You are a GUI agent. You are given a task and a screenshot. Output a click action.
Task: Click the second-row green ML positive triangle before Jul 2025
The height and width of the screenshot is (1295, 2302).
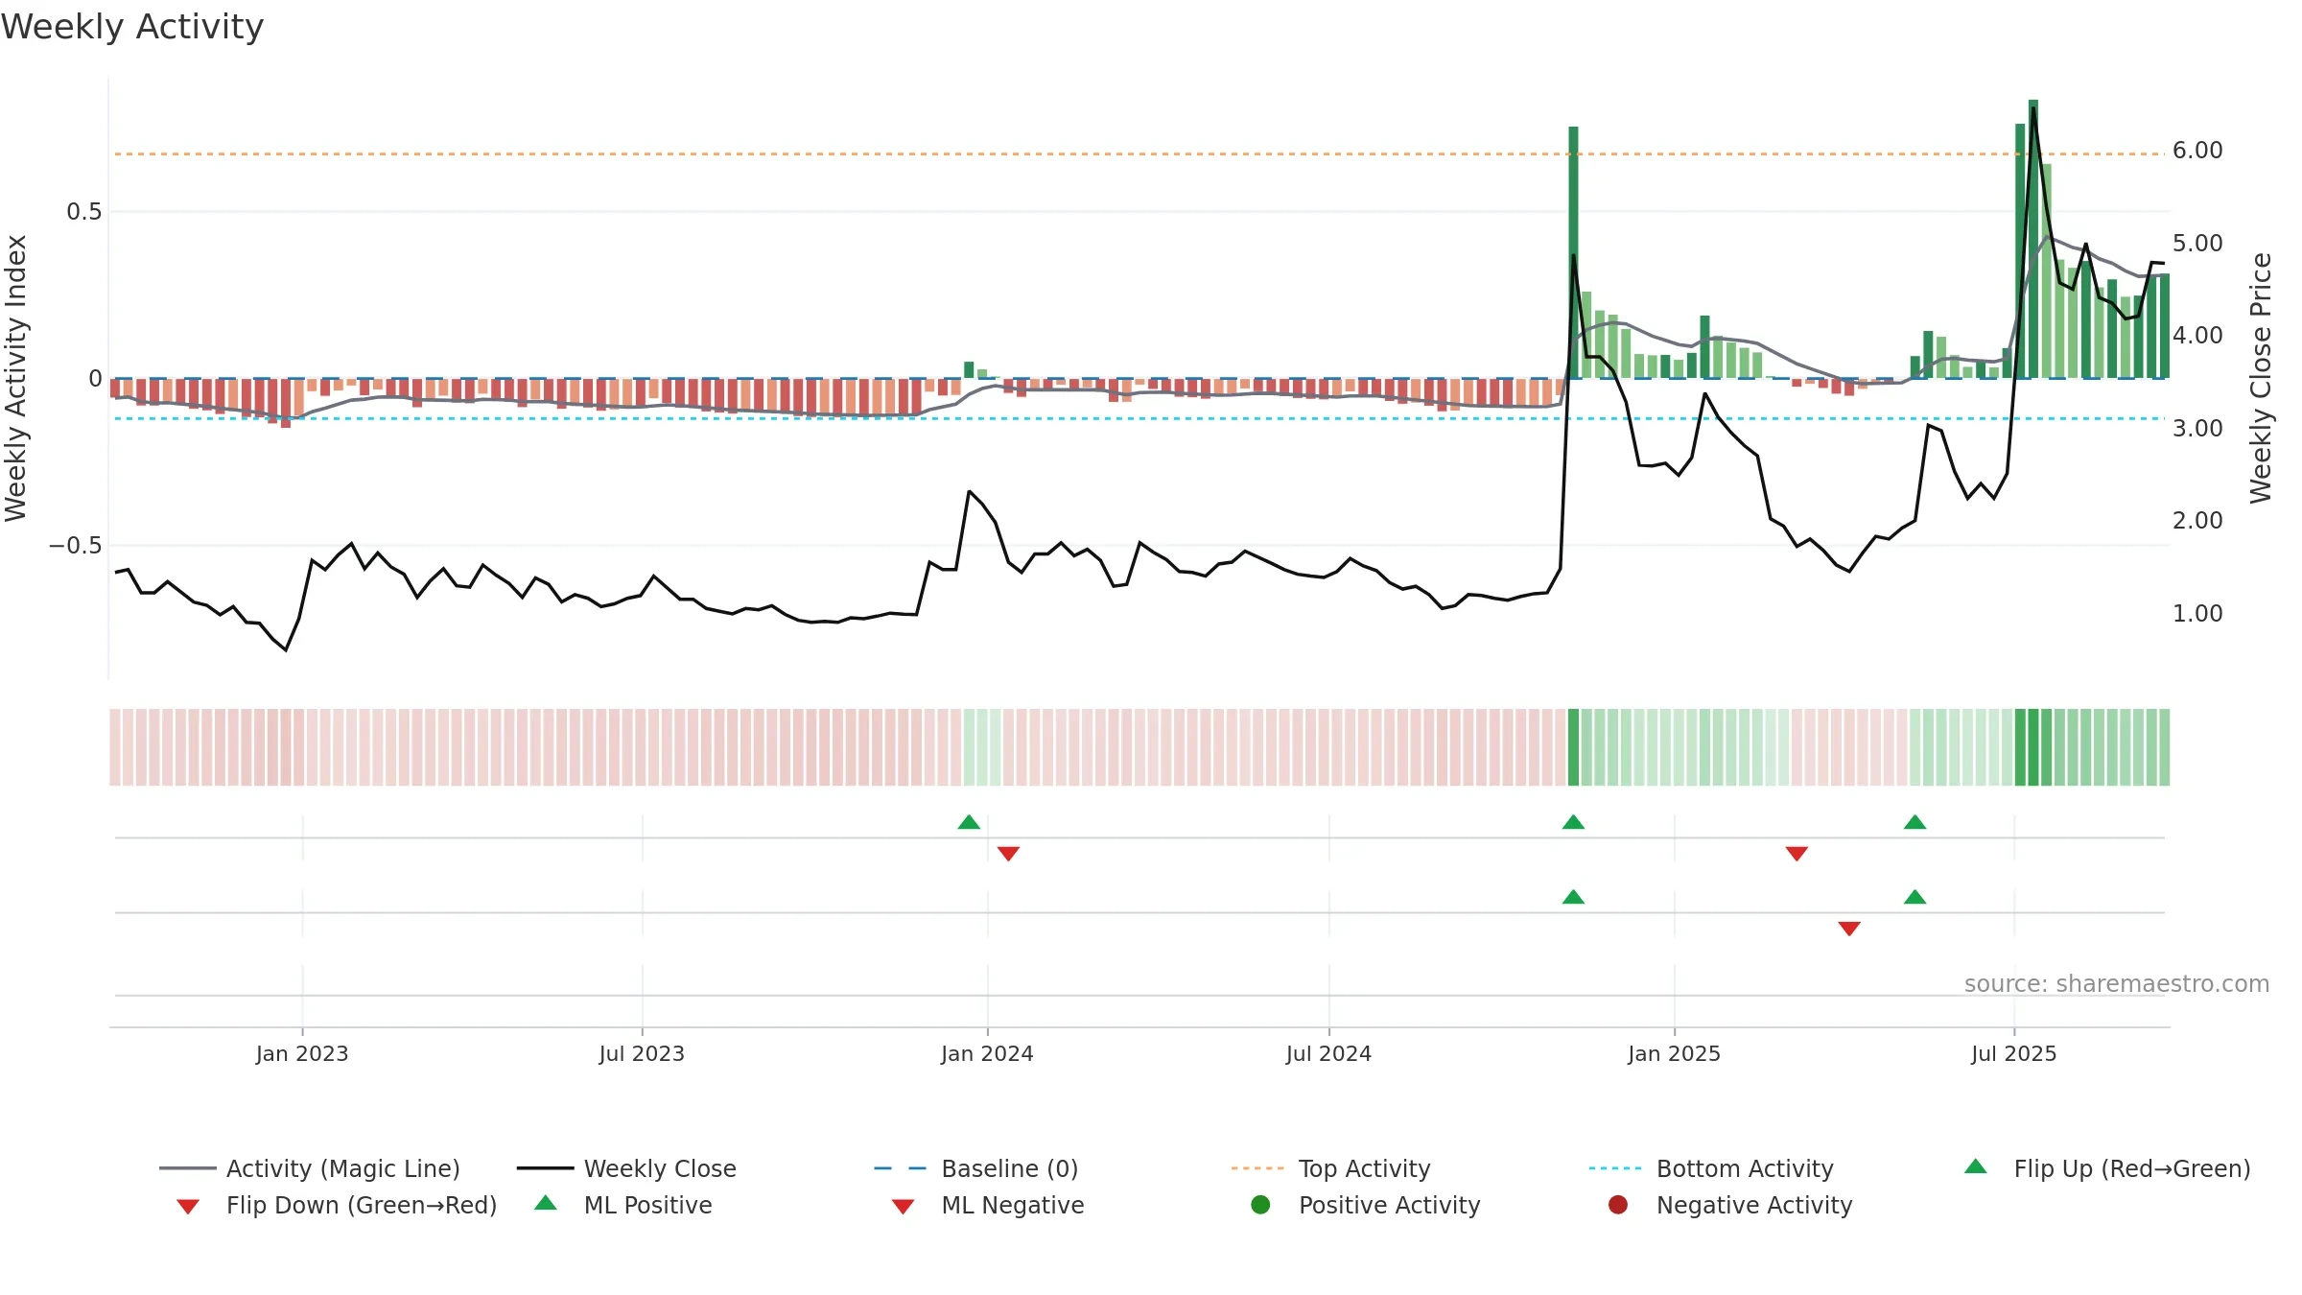pos(1914,897)
